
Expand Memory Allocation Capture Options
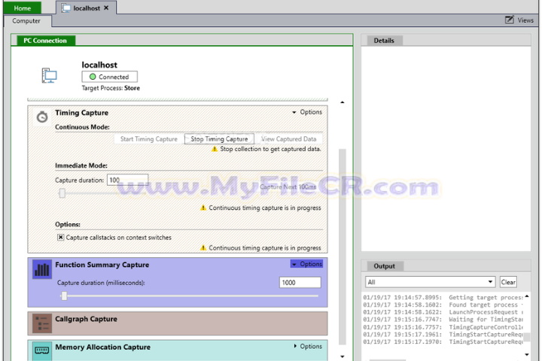[308, 346]
